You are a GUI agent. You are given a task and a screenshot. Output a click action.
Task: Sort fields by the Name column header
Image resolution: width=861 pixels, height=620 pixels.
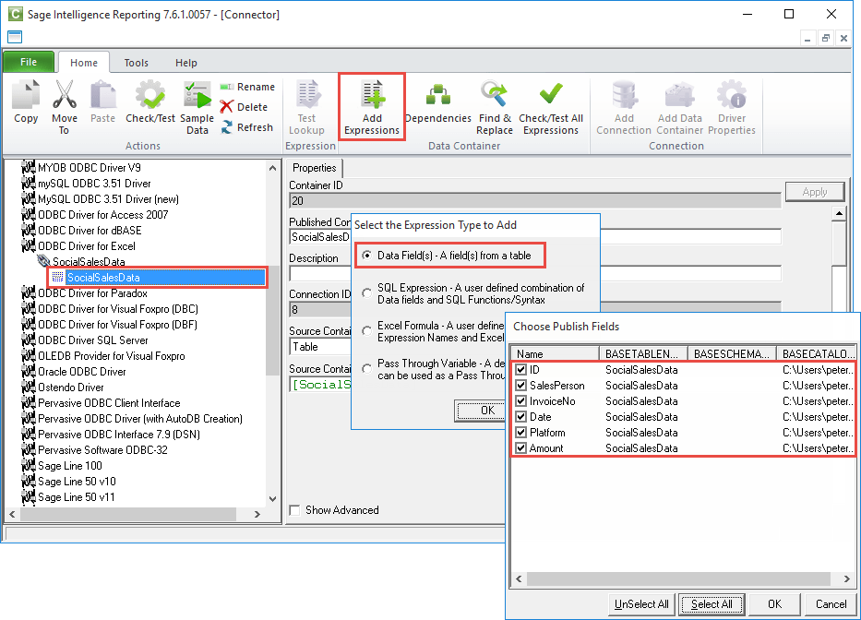click(x=556, y=353)
